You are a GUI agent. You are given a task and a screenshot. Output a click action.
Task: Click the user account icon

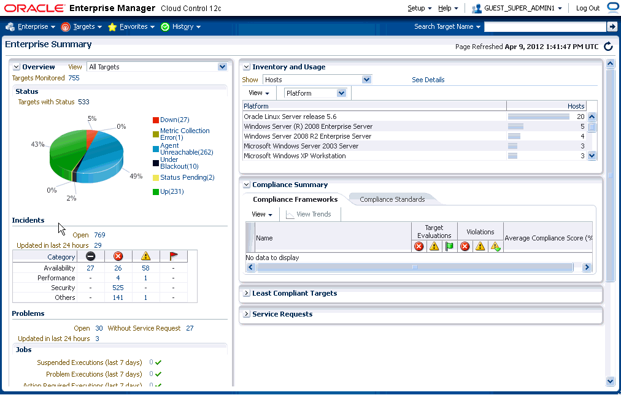[476, 9]
